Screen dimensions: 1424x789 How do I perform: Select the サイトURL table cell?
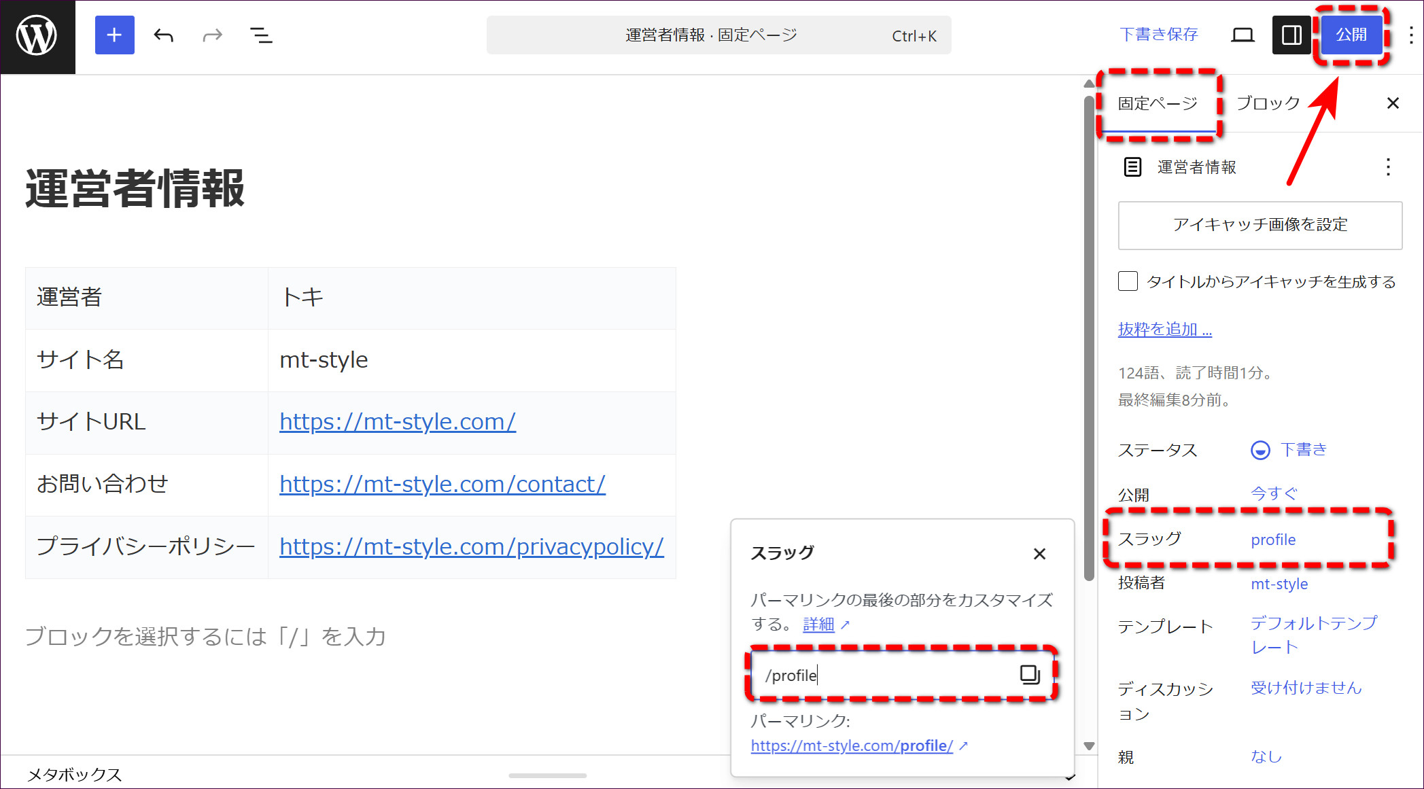[x=147, y=423]
